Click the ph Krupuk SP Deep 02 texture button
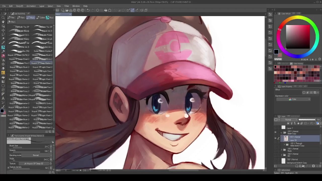Screen dimensions: 322x181 coord(34,164)
